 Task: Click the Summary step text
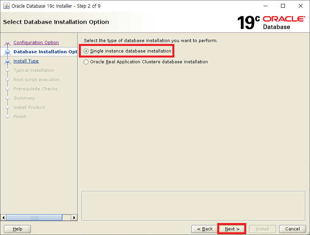point(24,98)
